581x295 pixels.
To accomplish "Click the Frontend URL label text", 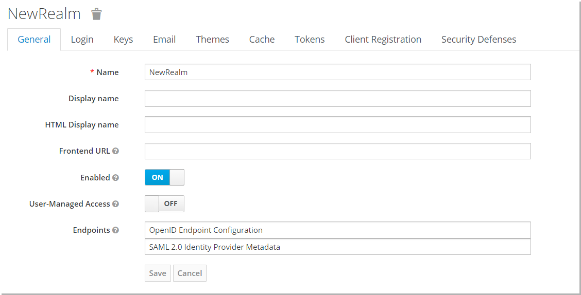I will 84,151.
